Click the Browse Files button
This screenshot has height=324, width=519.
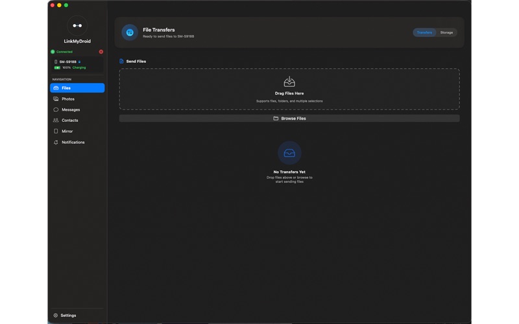click(x=289, y=119)
